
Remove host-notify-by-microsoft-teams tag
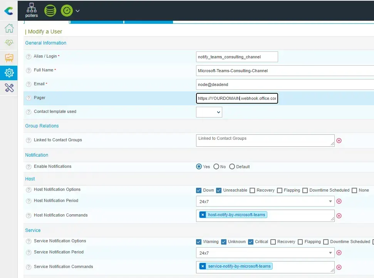click(203, 215)
